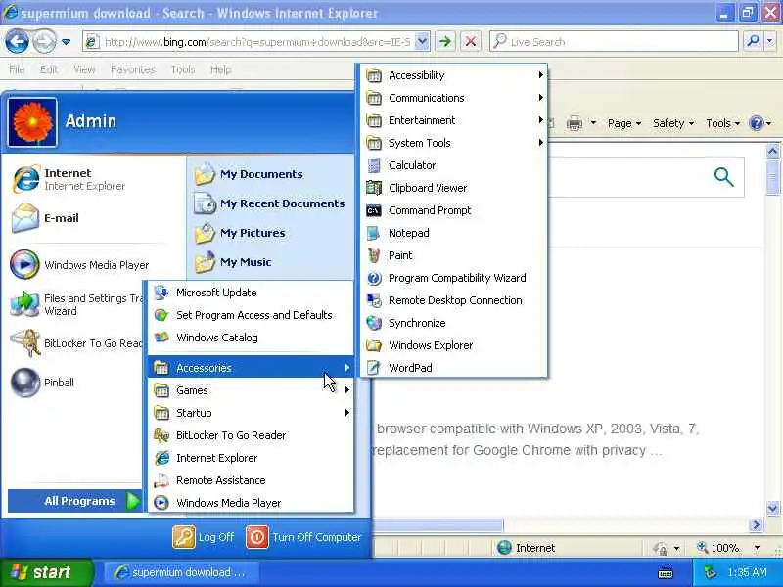Click the supermium download taskbar button
Viewport: 783px width, 587px height.
pos(181,572)
